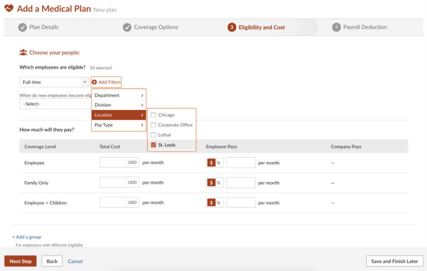
Task: Switch Family Only row to percent
Action: tap(218, 183)
